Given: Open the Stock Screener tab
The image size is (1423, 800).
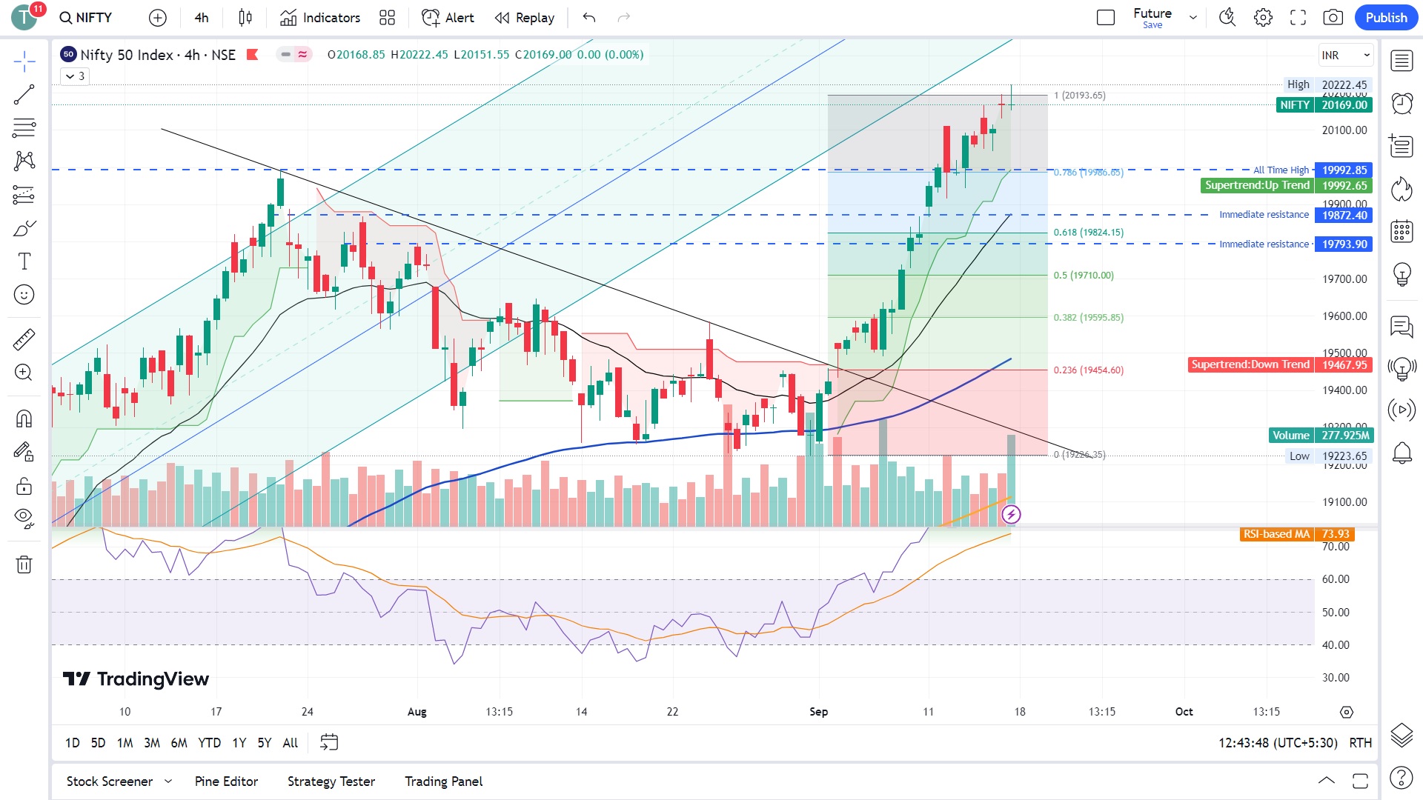Looking at the screenshot, I should (110, 781).
